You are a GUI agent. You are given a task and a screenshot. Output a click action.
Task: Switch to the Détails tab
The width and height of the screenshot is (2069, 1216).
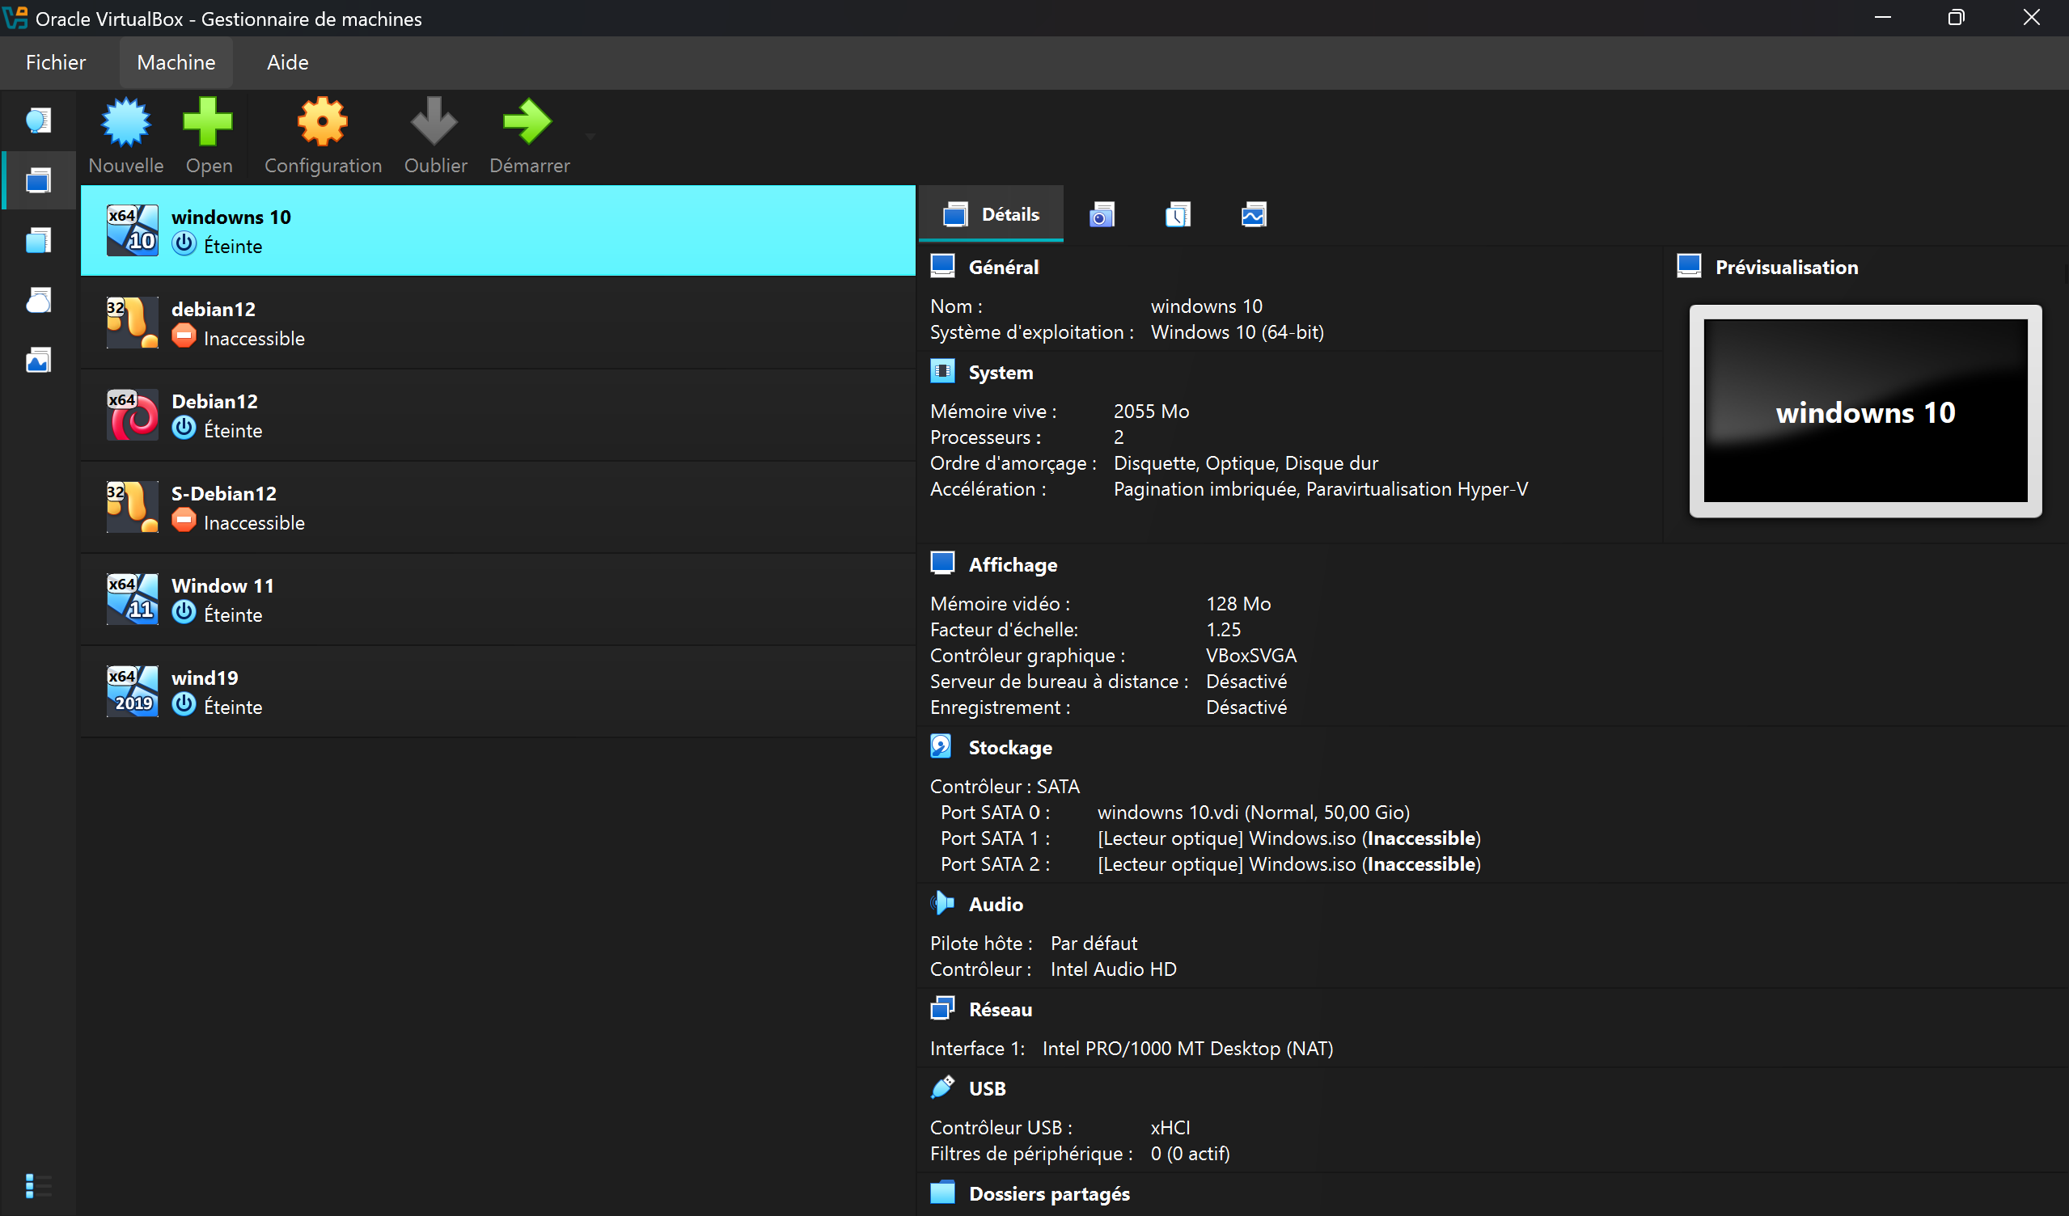pos(991,214)
